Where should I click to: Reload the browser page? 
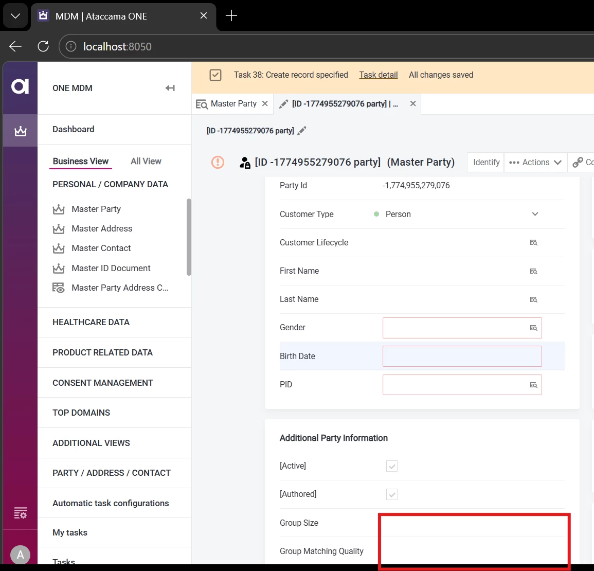tap(43, 46)
